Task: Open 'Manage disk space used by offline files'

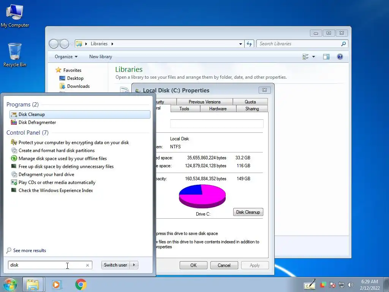Action: 63,159
